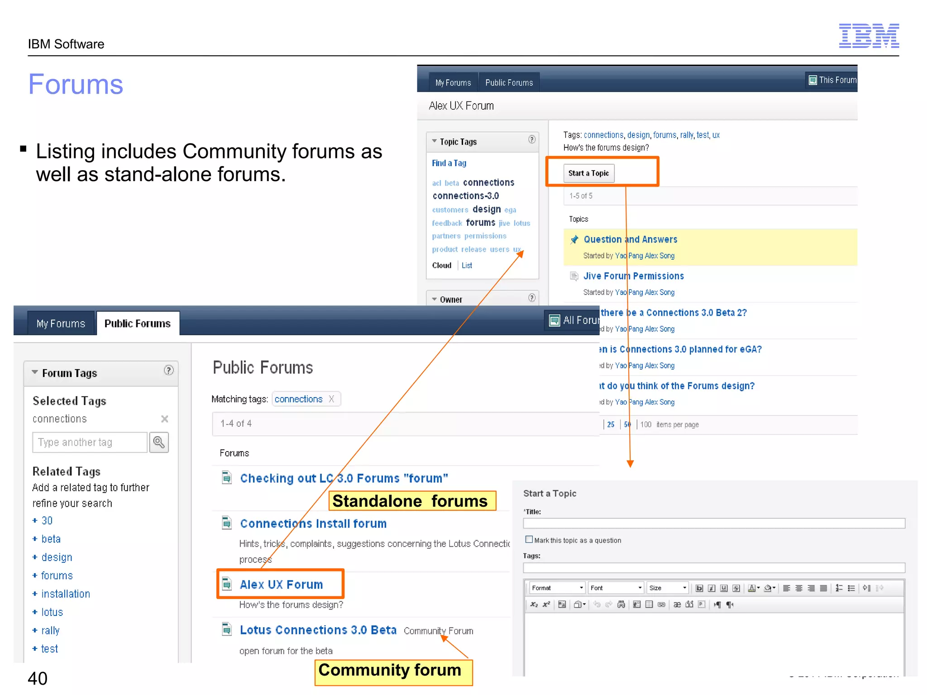Image resolution: width=927 pixels, height=695 pixels.
Task: Select the active Public Forums tab in lower window
Action: point(138,324)
